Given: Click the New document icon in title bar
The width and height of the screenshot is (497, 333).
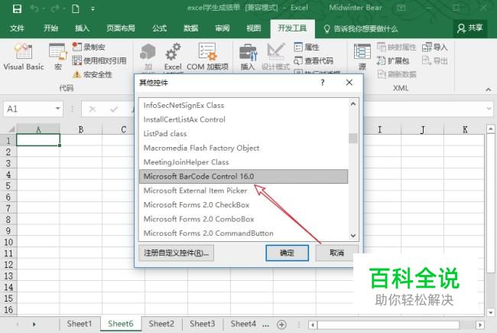Looking at the screenshot, I should (x=76, y=8).
